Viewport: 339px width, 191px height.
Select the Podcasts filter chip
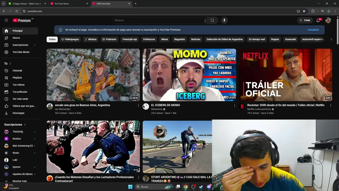tap(109, 39)
